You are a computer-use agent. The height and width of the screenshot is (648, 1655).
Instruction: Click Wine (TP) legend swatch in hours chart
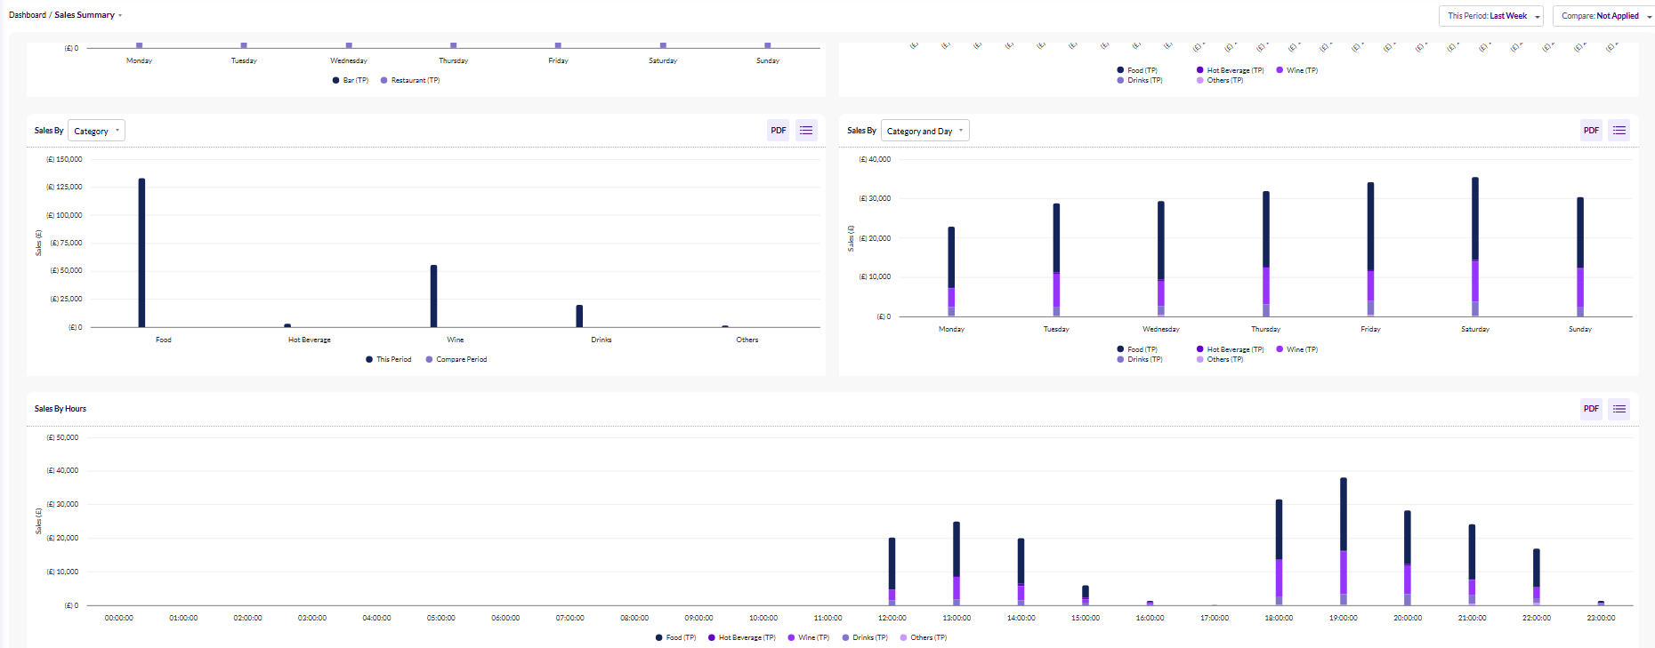(791, 638)
